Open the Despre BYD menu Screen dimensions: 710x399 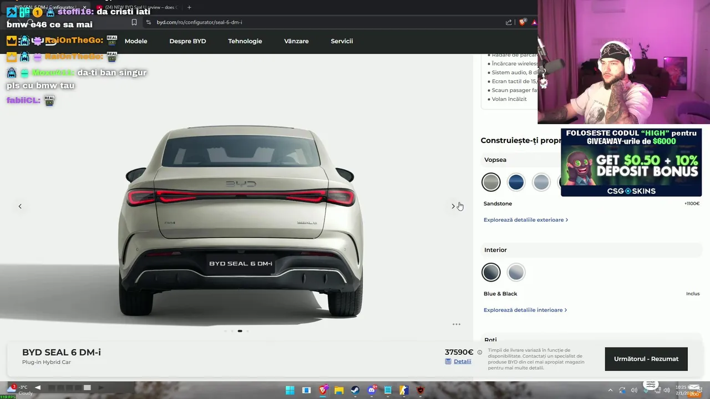coord(187,41)
